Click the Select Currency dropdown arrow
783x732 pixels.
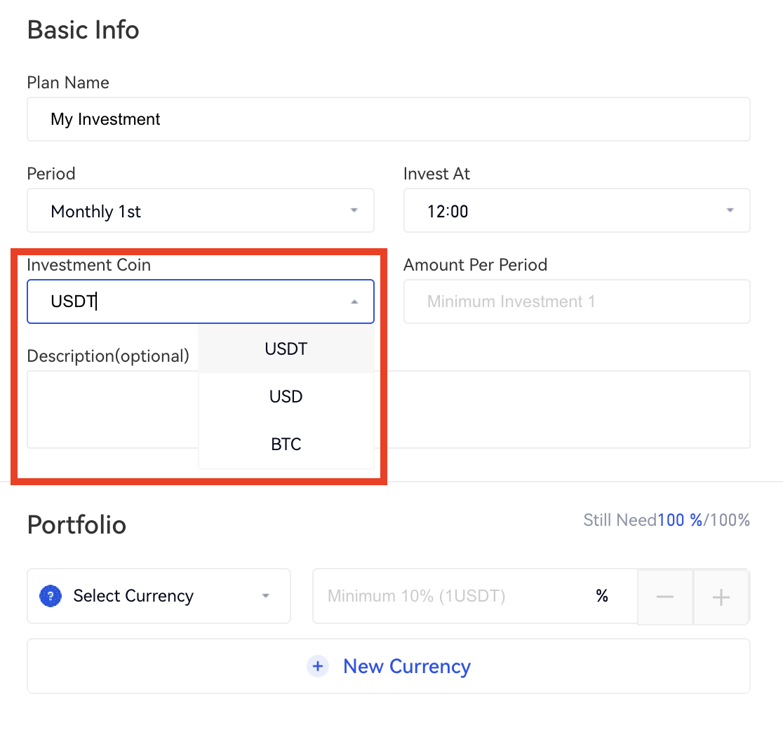click(x=266, y=596)
